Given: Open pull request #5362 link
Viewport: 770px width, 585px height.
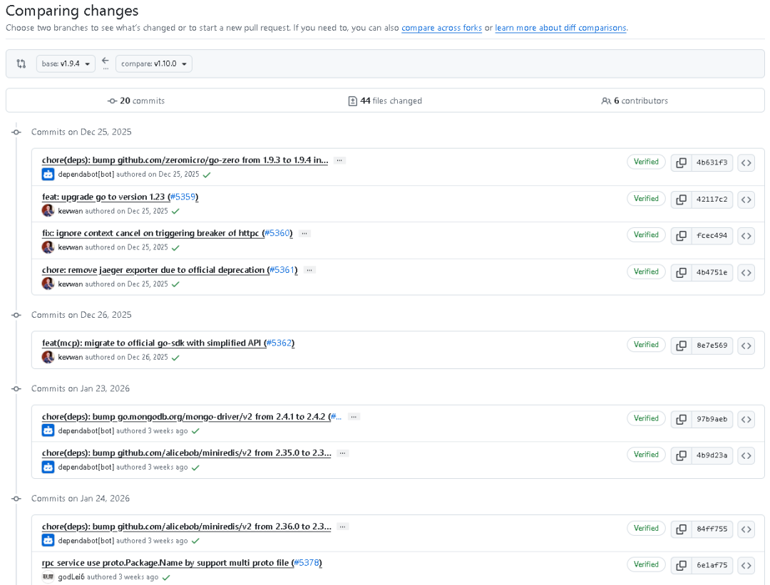Looking at the screenshot, I should click(x=279, y=343).
